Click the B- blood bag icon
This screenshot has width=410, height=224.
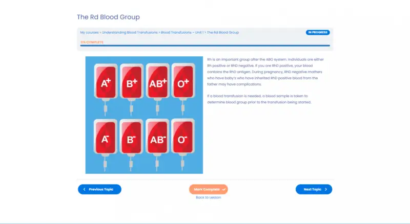pyautogui.click(x=132, y=139)
